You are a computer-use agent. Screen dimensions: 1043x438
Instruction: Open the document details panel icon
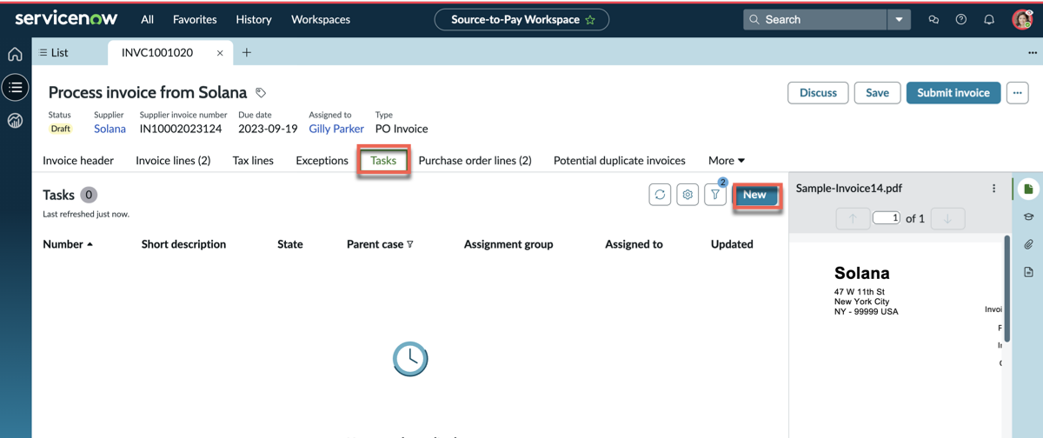(x=1029, y=272)
